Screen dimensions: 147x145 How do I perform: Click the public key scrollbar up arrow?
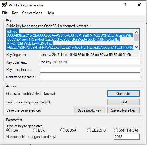pos(136,32)
